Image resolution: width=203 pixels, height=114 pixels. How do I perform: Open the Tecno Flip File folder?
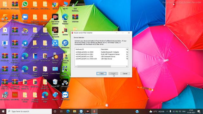click(45, 57)
